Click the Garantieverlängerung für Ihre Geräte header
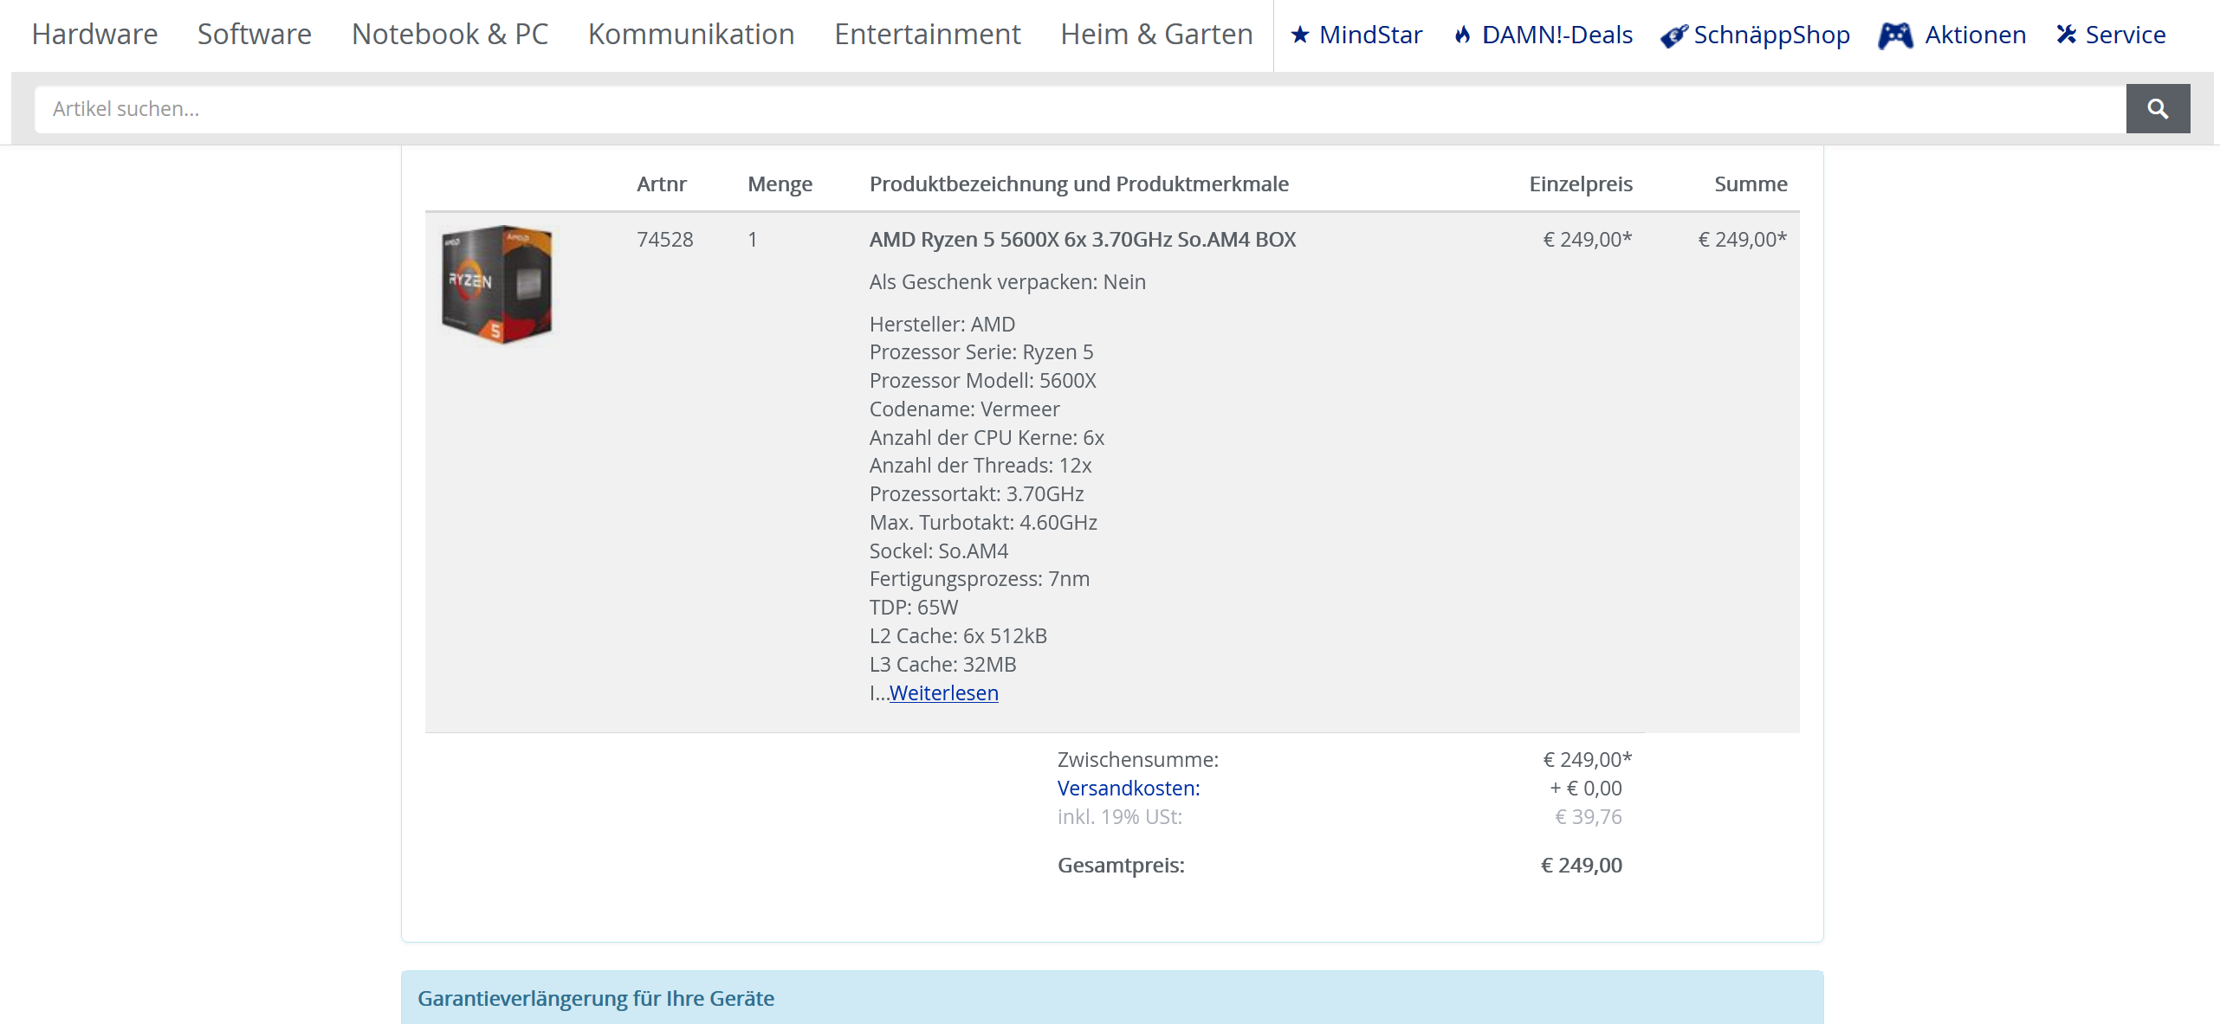2220x1024 pixels. tap(595, 998)
